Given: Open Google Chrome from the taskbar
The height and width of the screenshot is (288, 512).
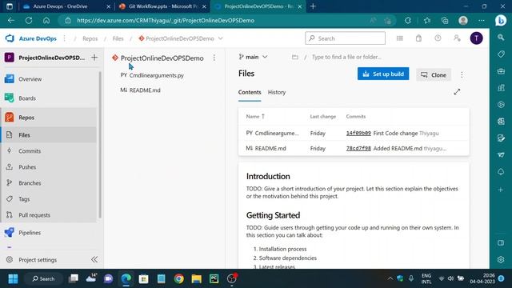Looking at the screenshot, I should [178, 278].
